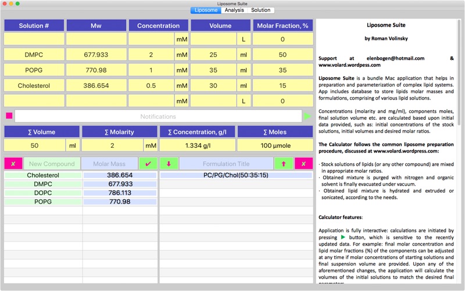The width and height of the screenshot is (465, 291).
Task: Edit Cholesterol volume value 30
Action: coord(213,86)
